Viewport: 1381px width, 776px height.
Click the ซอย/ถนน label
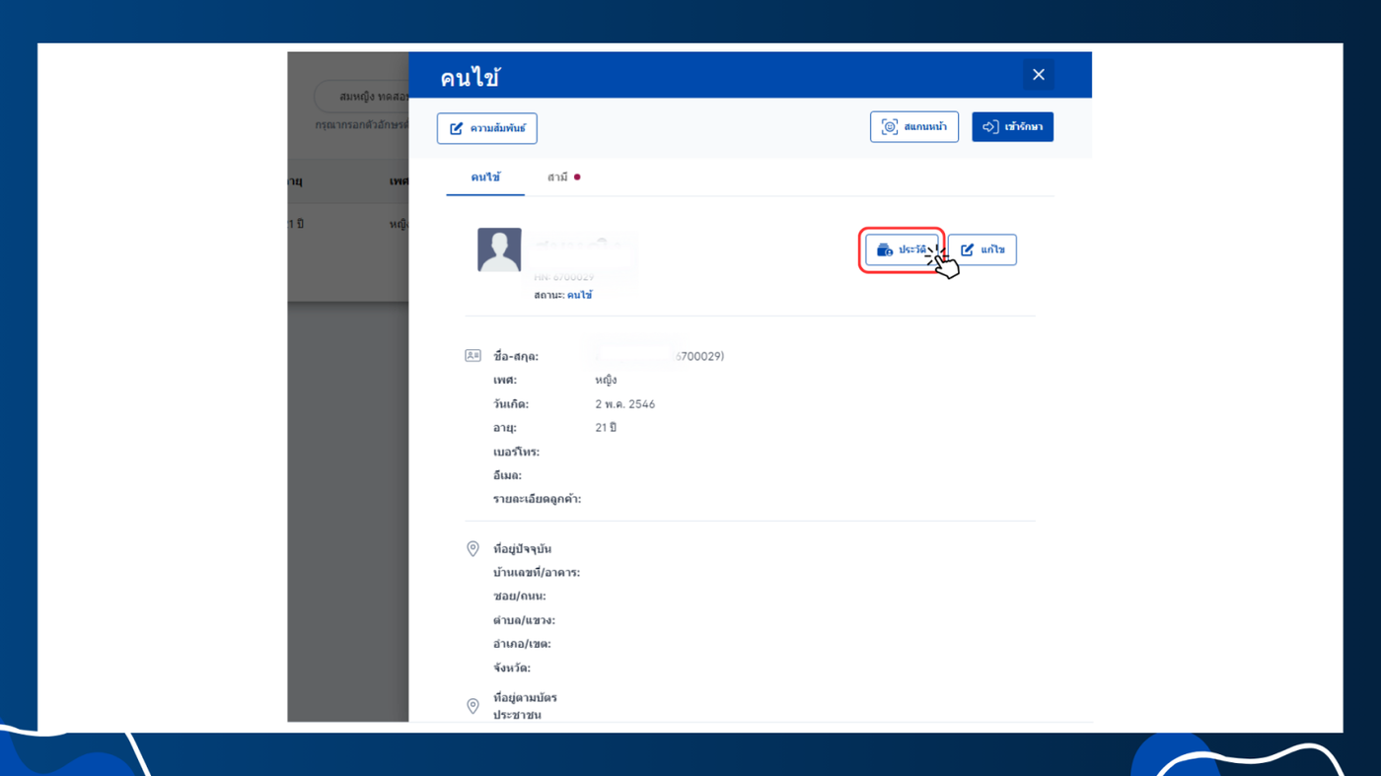click(x=520, y=597)
